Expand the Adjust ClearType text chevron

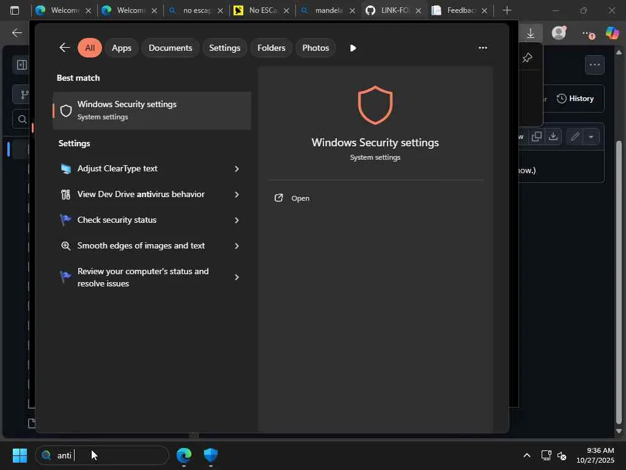pyautogui.click(x=237, y=169)
